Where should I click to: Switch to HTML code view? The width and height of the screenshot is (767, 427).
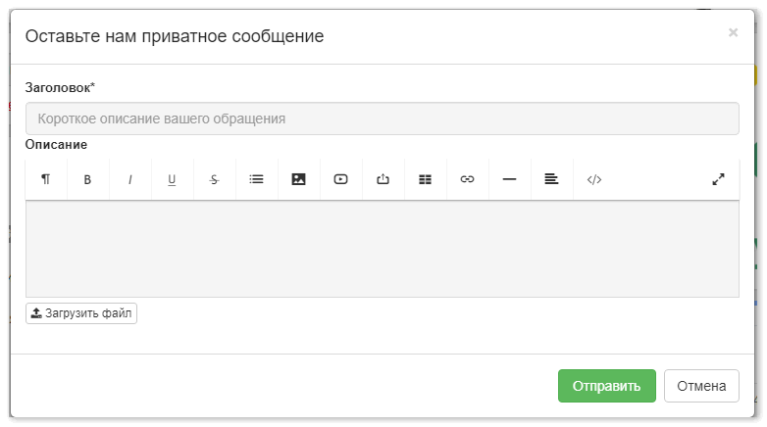pyautogui.click(x=593, y=179)
